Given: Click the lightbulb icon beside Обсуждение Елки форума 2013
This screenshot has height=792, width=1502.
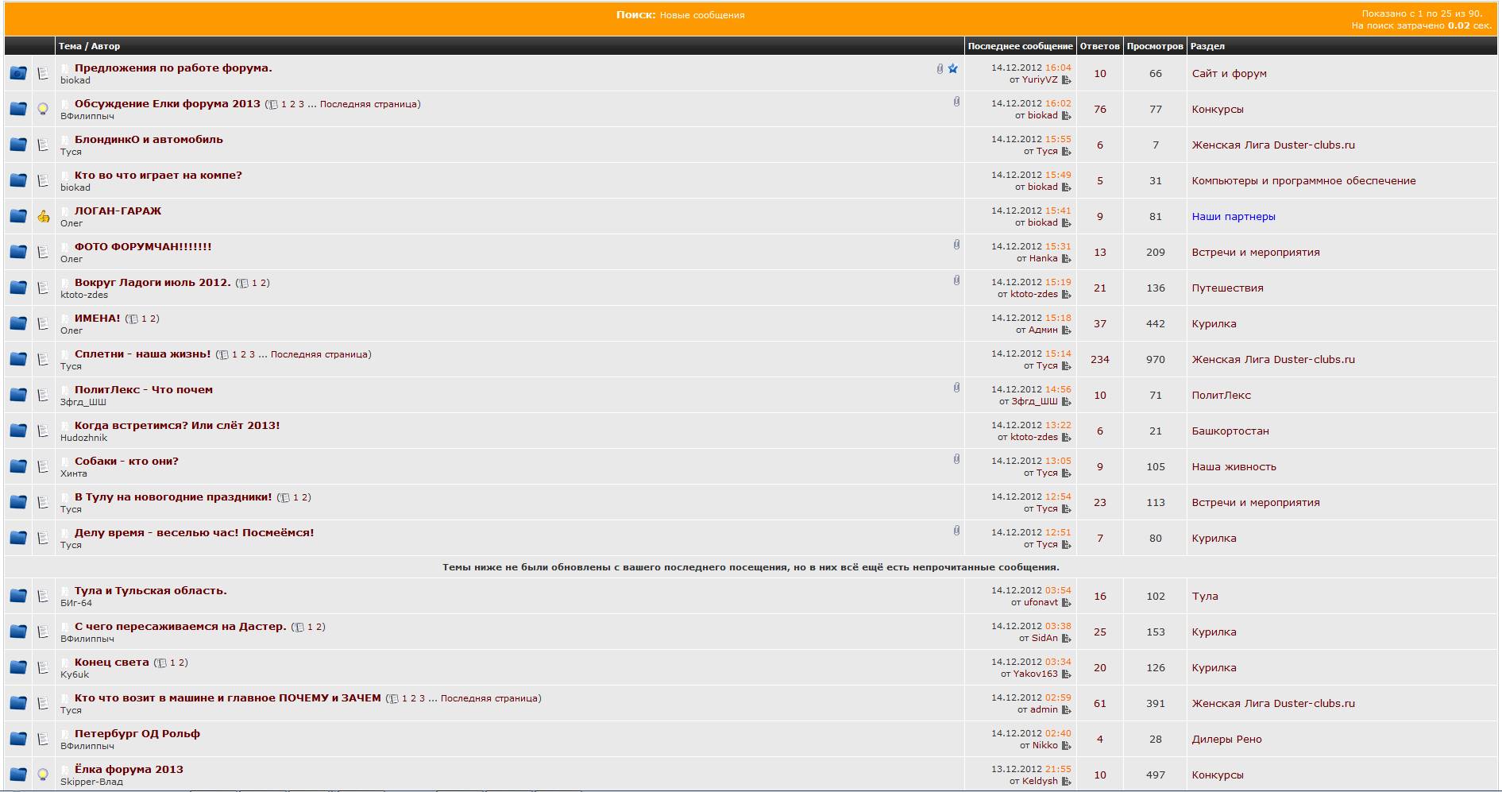Looking at the screenshot, I should tap(44, 109).
